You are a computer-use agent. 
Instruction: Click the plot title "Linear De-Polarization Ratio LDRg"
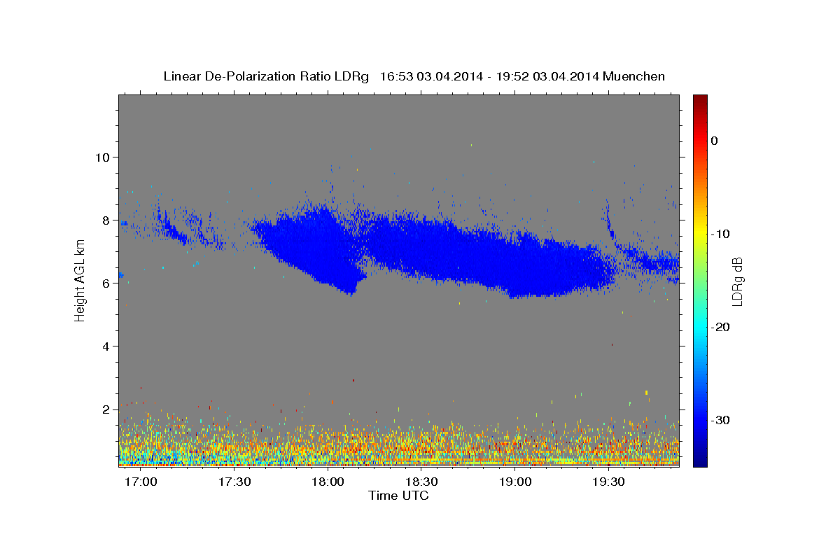[x=265, y=76]
